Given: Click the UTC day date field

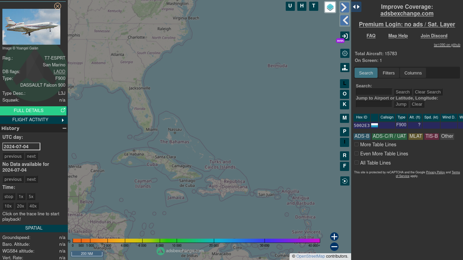Looking at the screenshot, I should point(21,147).
